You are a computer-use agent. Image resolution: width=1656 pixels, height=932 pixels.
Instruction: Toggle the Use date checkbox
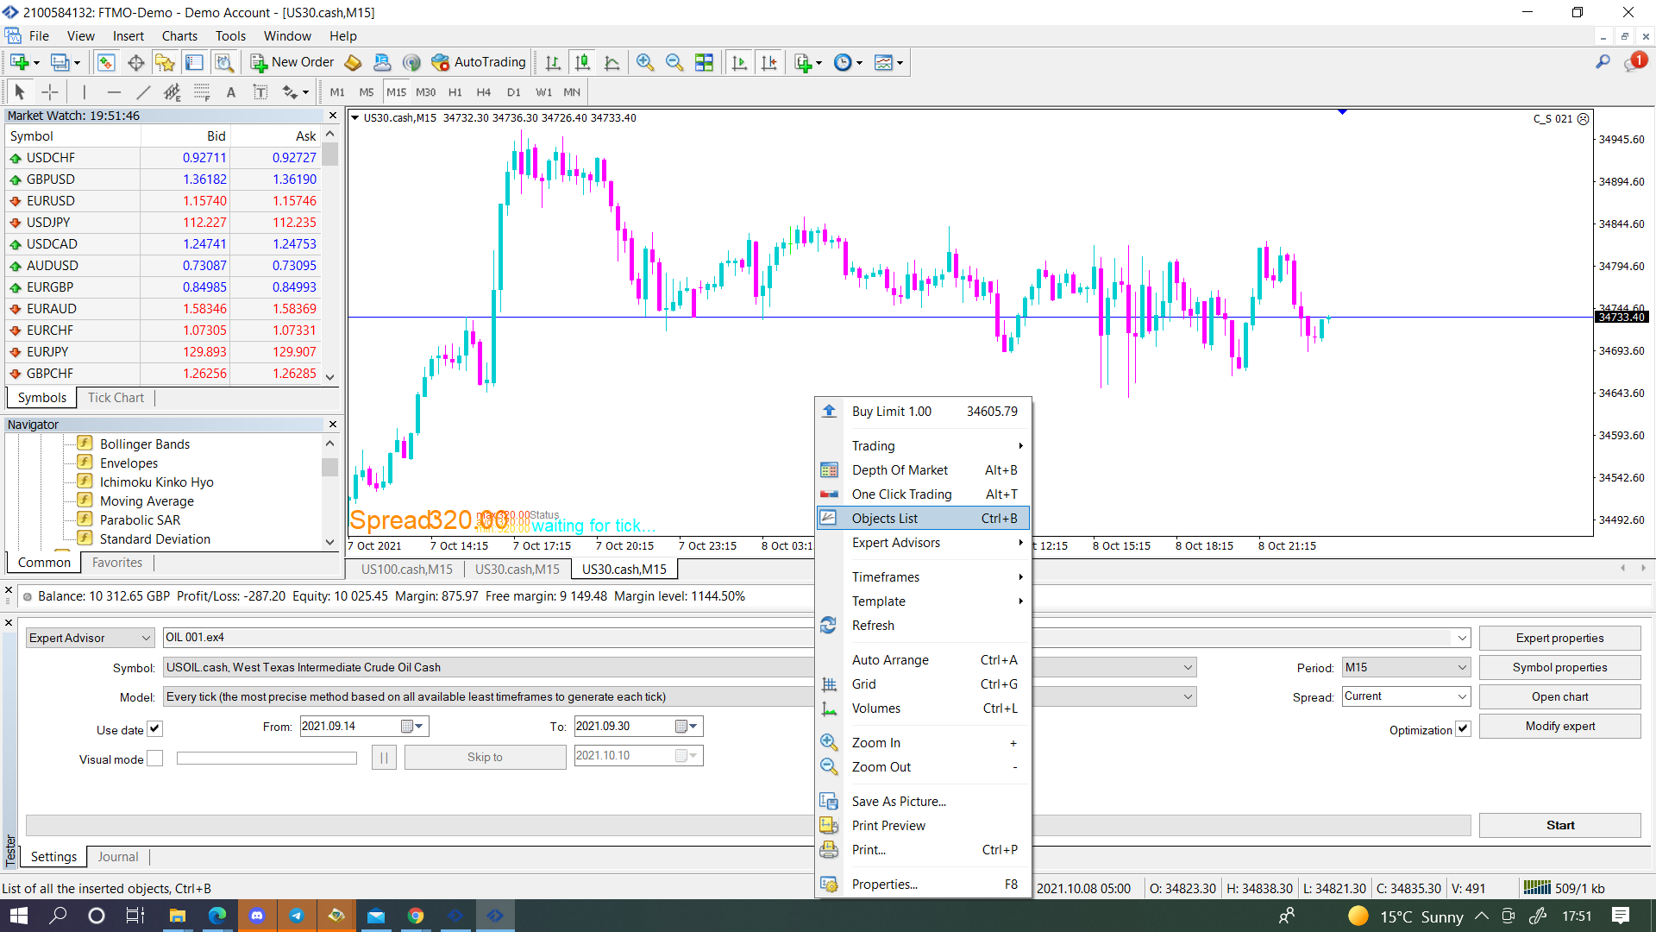154,728
